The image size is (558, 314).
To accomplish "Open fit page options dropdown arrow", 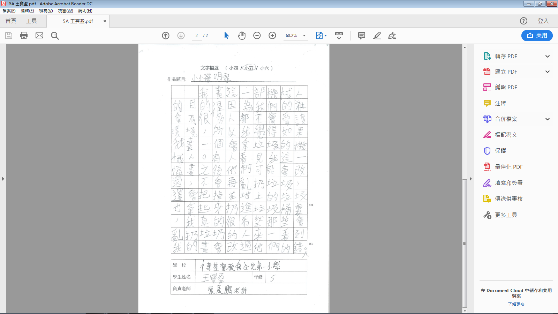I will pos(326,36).
